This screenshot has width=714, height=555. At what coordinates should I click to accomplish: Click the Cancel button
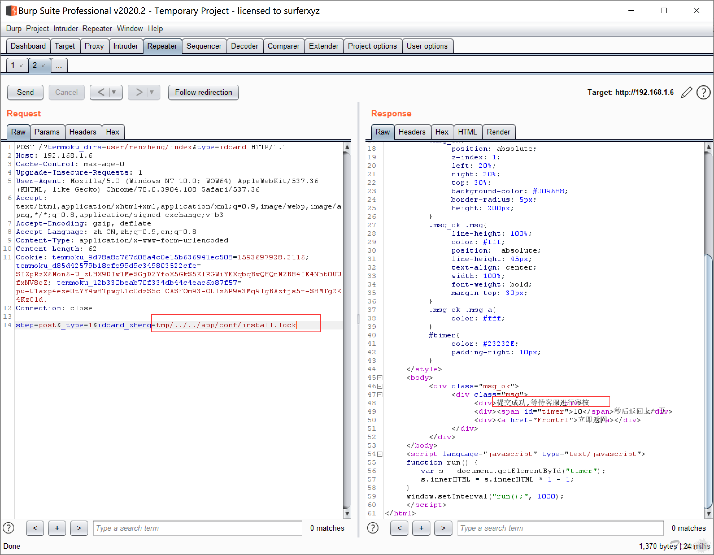click(66, 93)
